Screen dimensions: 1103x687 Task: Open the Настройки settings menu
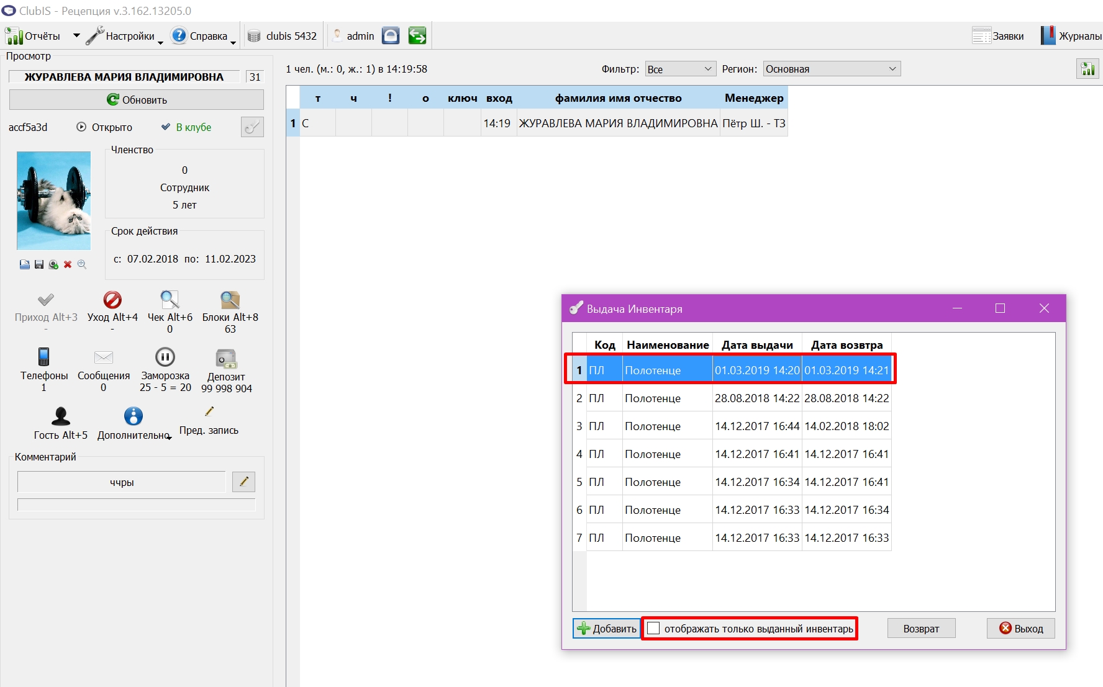tap(124, 36)
